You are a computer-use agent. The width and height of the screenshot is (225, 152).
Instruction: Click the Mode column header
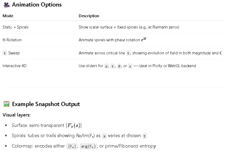click(x=8, y=16)
